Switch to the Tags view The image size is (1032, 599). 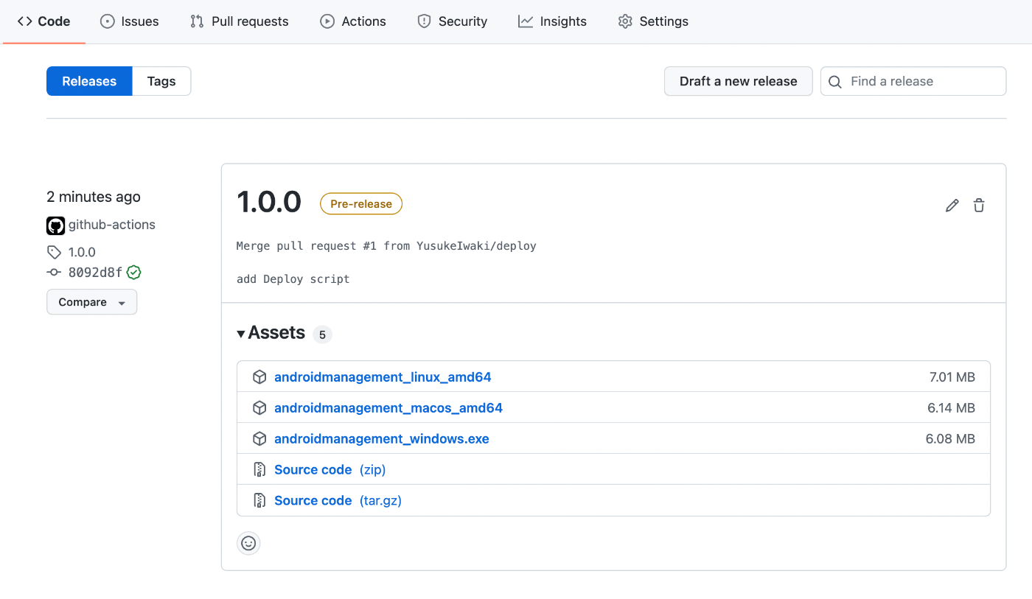(161, 81)
